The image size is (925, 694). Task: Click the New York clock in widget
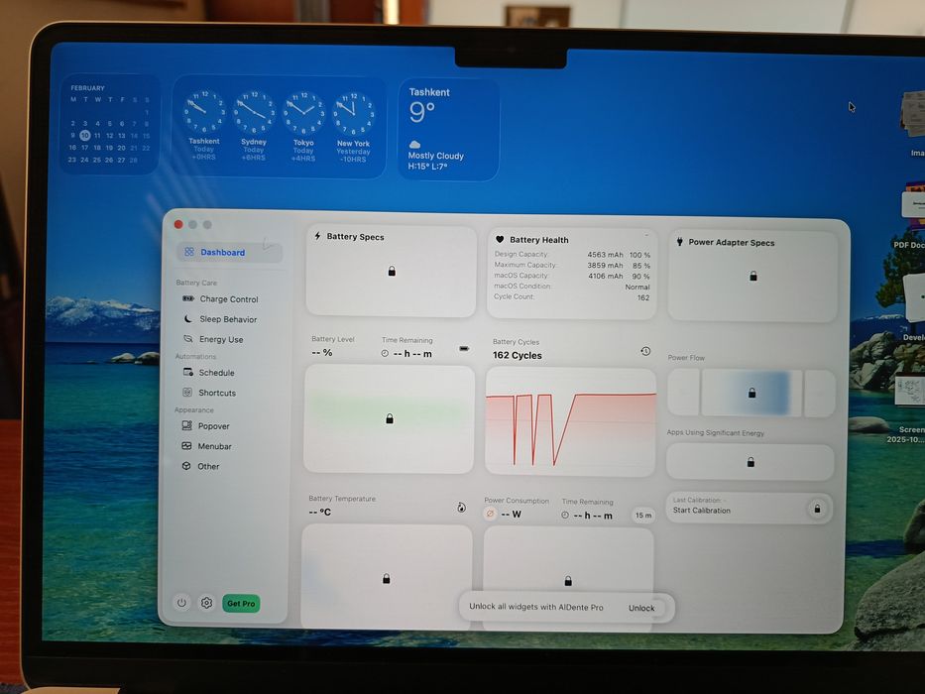coord(353,113)
